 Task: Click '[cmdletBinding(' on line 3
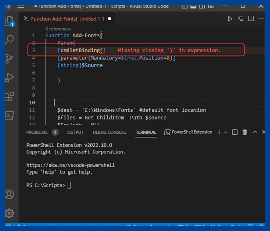coord(80,50)
